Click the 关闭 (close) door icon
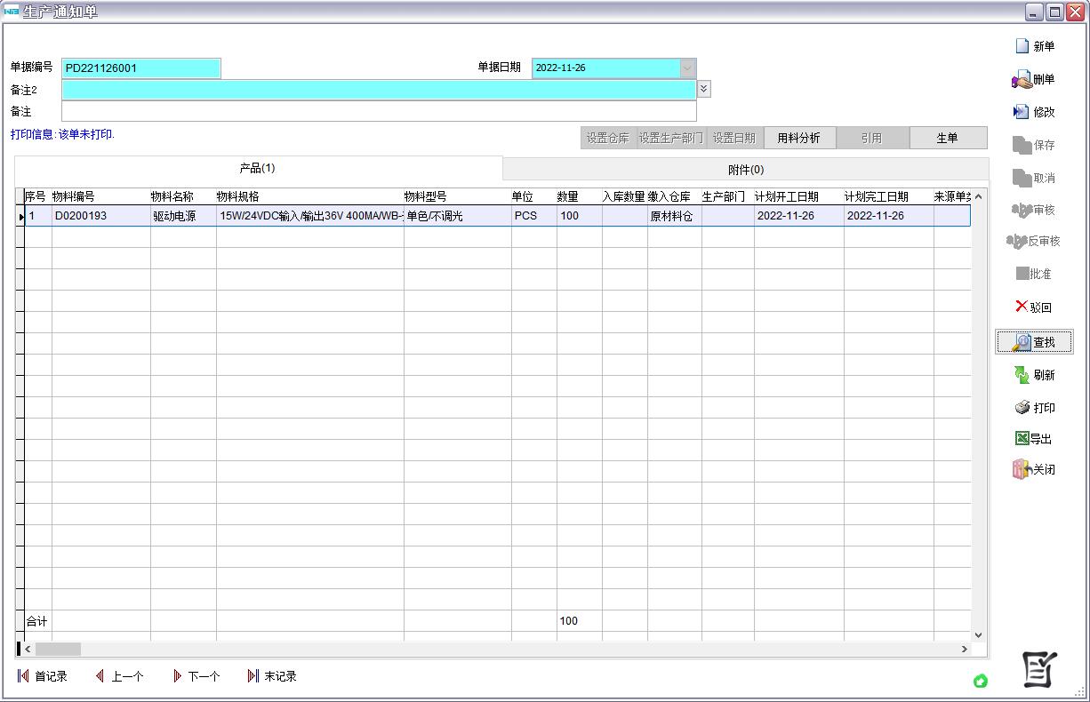Image resolution: width=1090 pixels, height=702 pixels. (x=1021, y=469)
